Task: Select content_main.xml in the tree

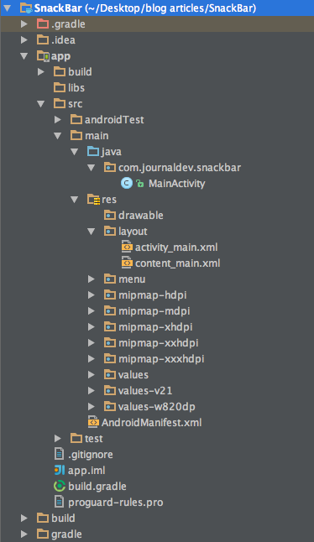Action: pos(178,263)
